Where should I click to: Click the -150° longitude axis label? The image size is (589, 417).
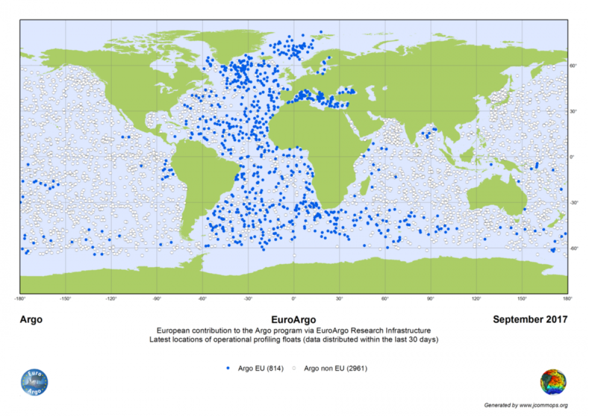(65, 299)
